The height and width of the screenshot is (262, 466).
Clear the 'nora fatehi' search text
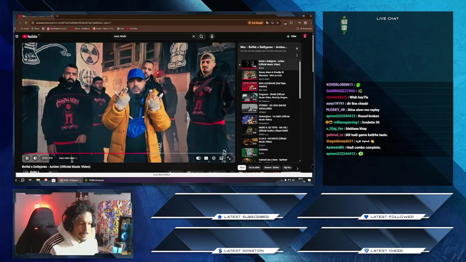193,36
